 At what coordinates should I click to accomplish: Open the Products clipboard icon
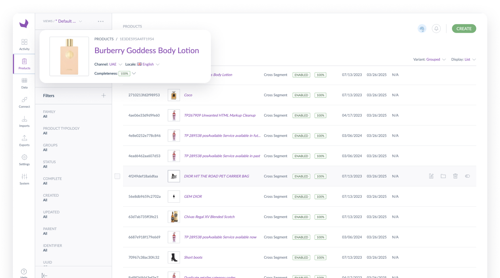tap(24, 61)
